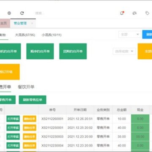Click 打开单据 for order XS2112250001

click(13, 128)
